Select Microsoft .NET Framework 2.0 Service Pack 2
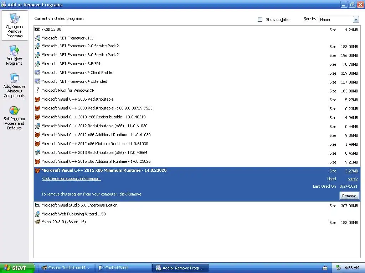The image size is (365, 273). [197, 46]
